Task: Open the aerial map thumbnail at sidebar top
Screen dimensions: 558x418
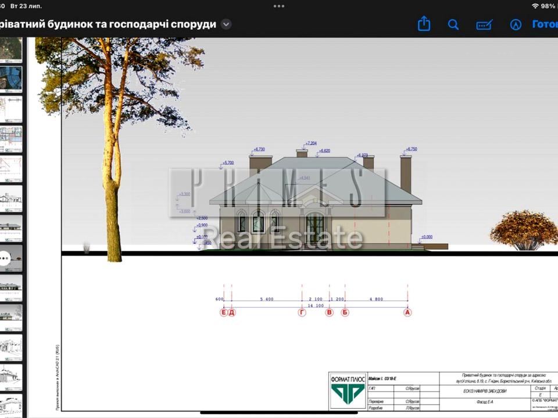Action: [x=11, y=49]
